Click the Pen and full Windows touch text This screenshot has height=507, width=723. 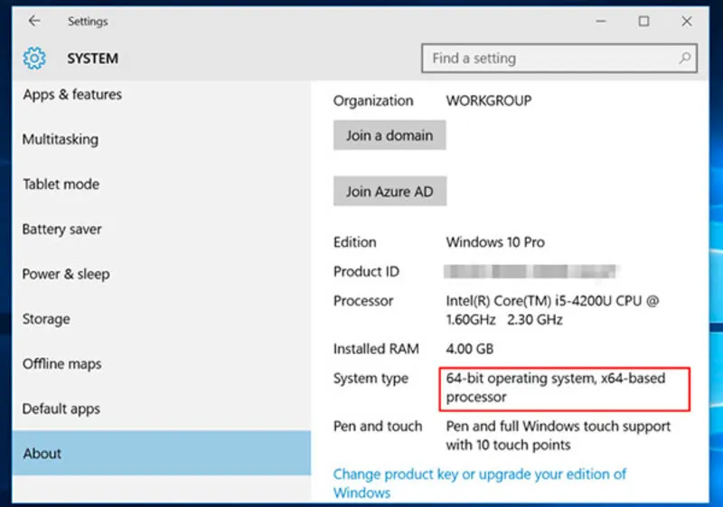coord(558,436)
